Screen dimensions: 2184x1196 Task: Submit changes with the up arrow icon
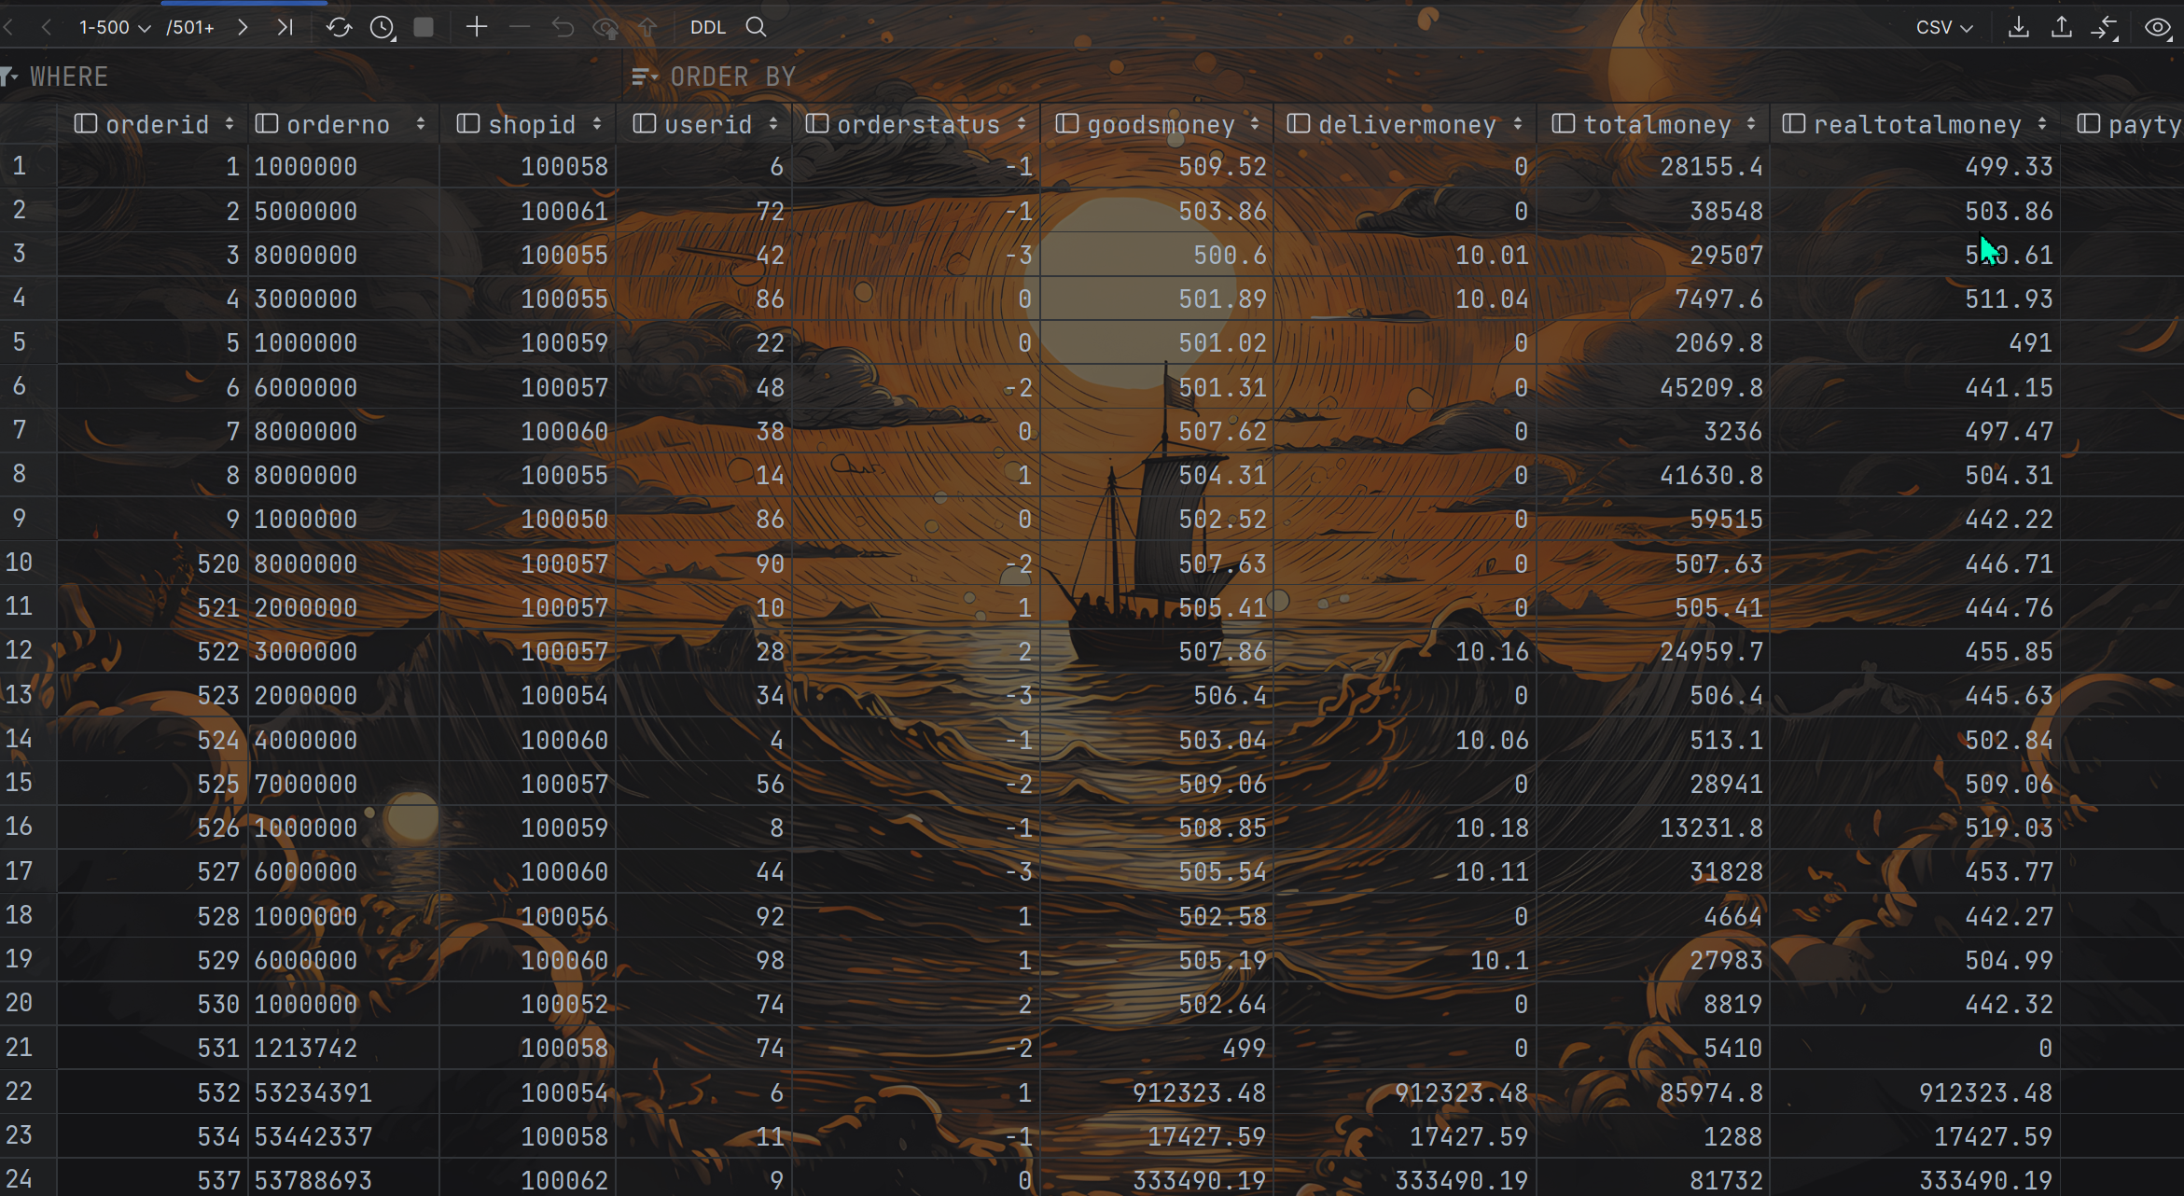point(647,27)
